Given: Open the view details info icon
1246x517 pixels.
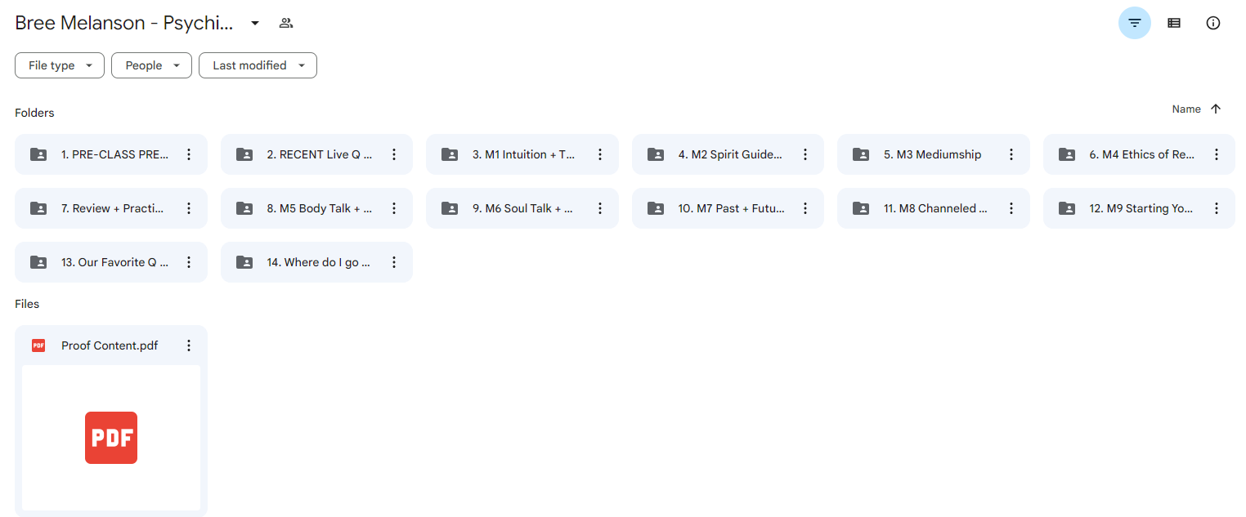Looking at the screenshot, I should click(x=1213, y=23).
